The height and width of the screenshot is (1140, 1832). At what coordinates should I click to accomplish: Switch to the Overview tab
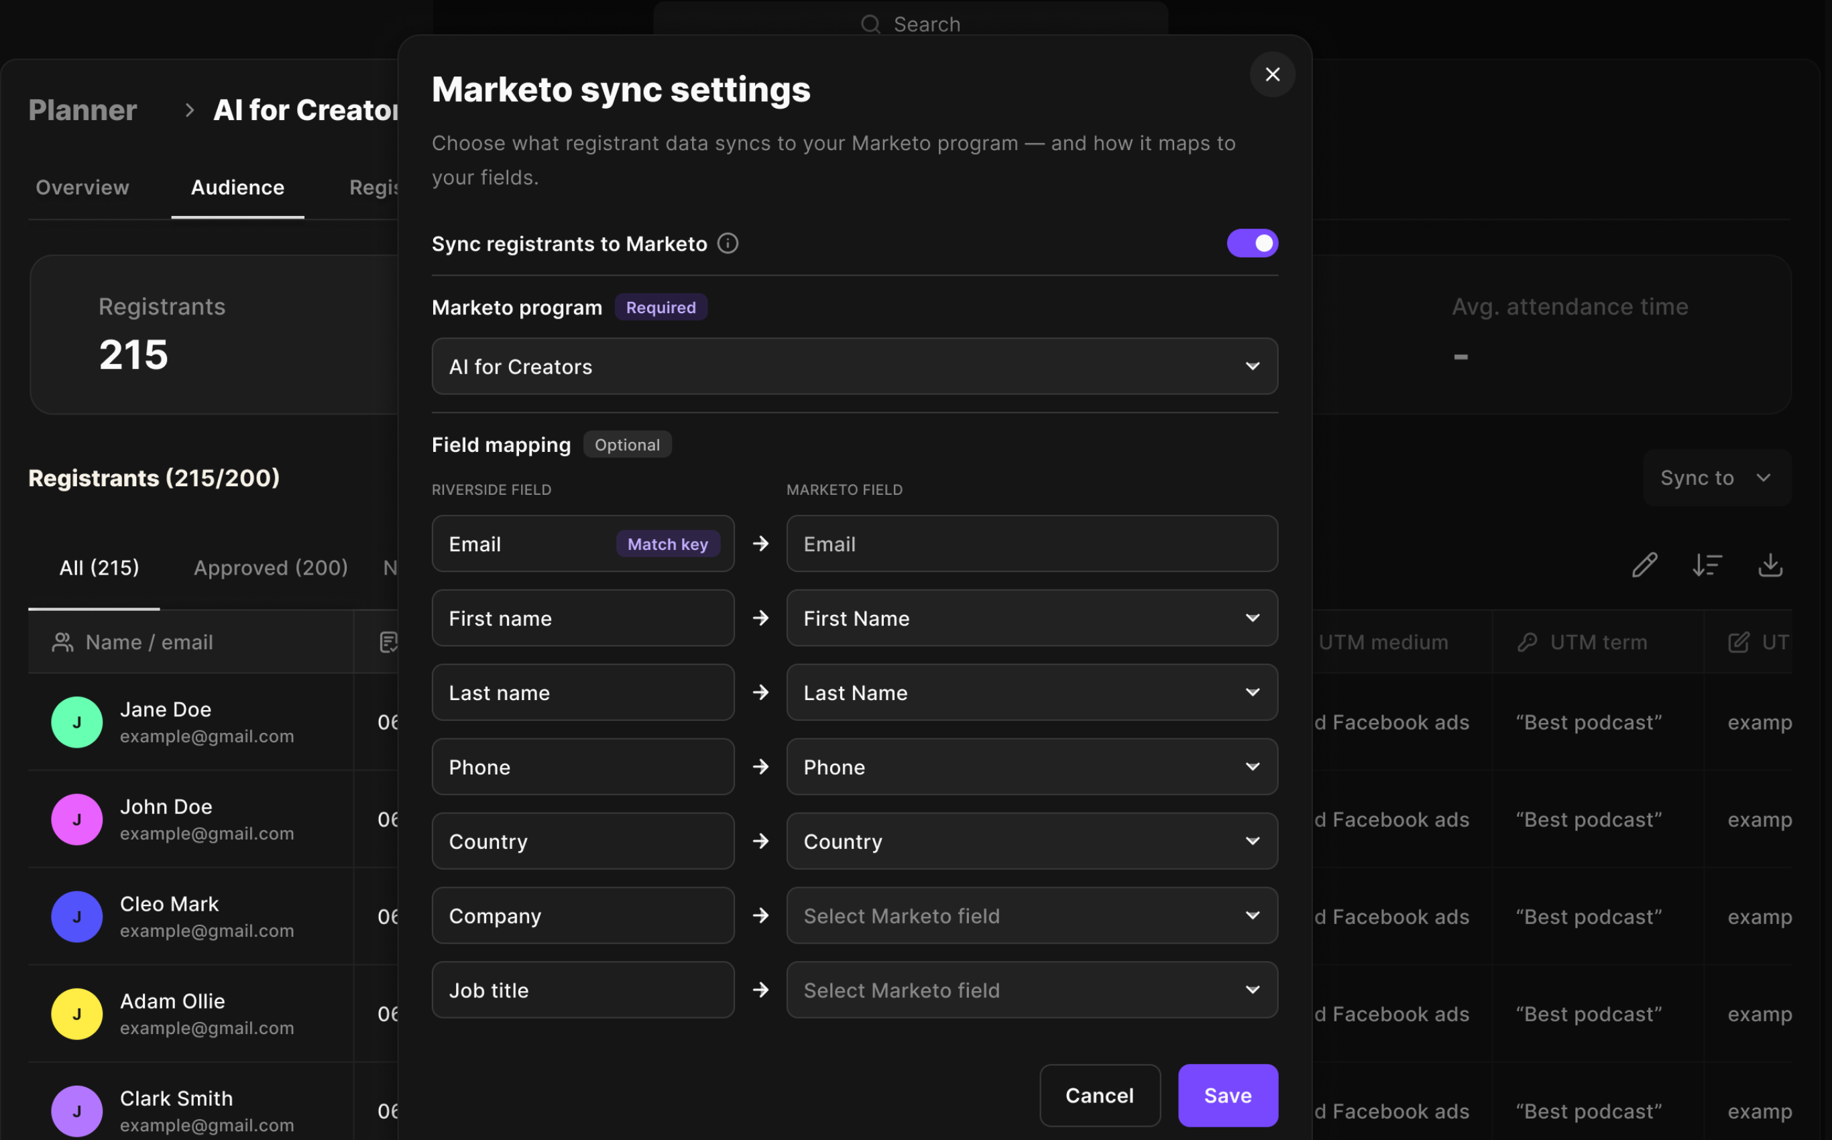[82, 188]
